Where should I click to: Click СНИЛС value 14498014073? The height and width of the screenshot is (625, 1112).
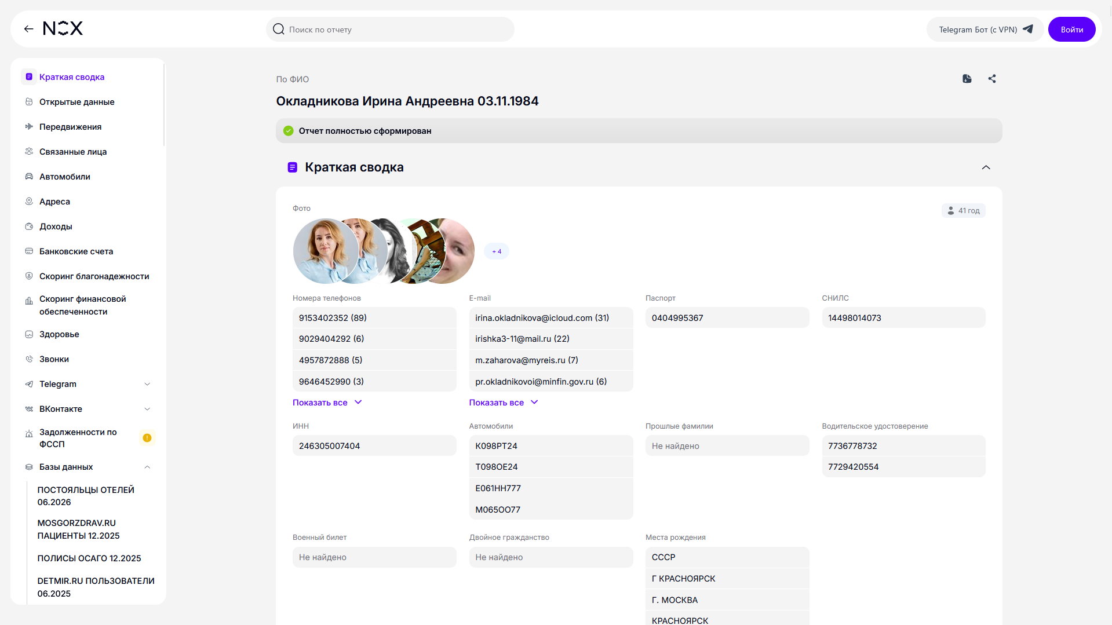903,318
